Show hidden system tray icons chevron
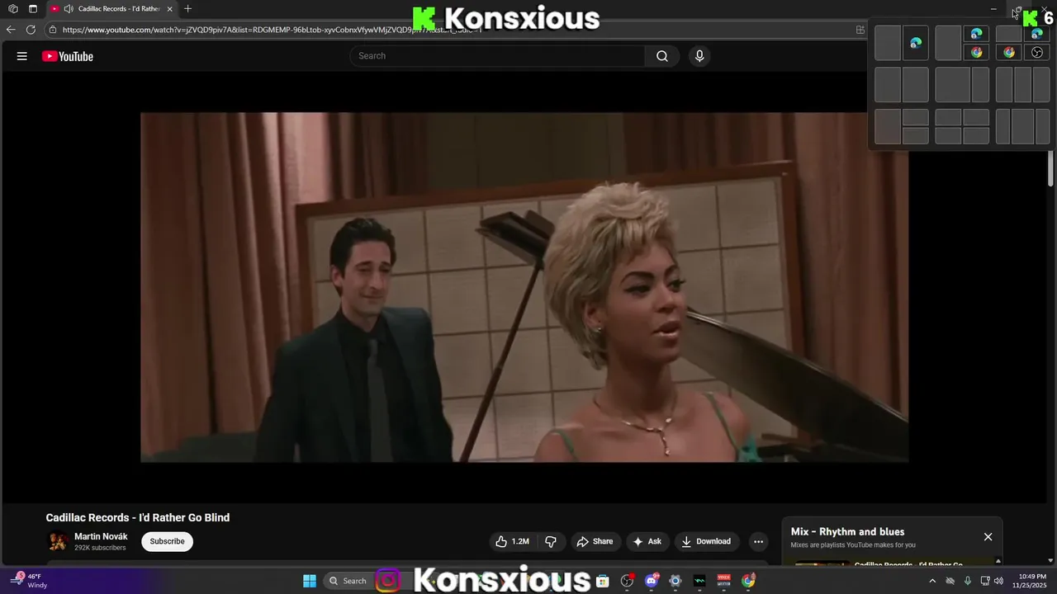 click(932, 581)
